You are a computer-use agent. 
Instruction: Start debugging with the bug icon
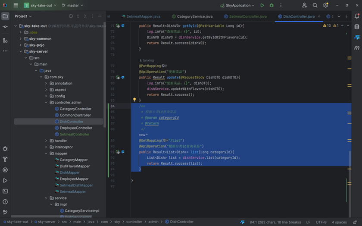(x=271, y=5)
